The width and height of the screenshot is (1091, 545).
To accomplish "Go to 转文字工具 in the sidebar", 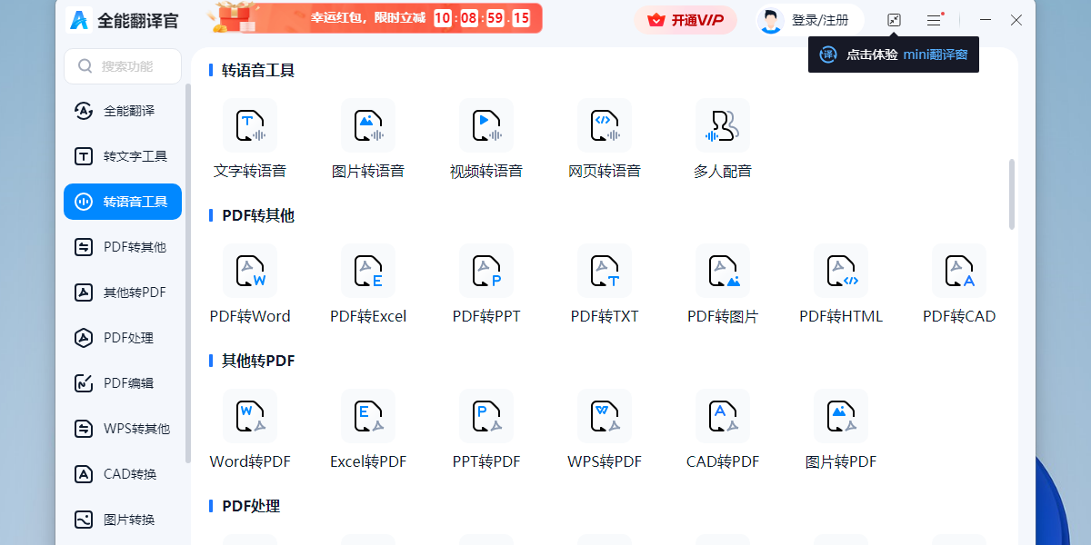I will [x=123, y=156].
